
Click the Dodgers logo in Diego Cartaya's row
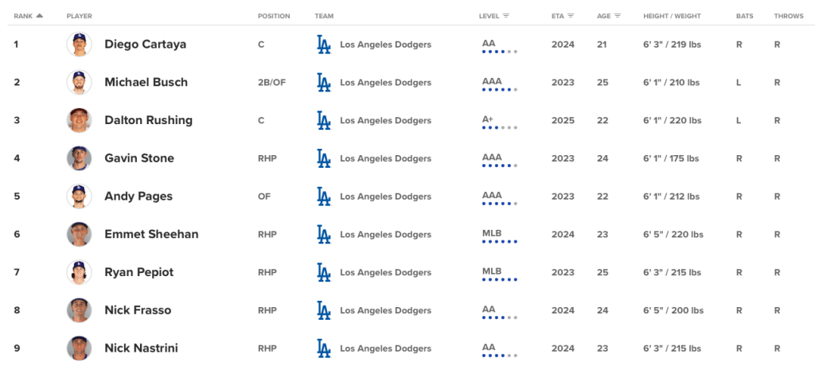click(x=323, y=45)
